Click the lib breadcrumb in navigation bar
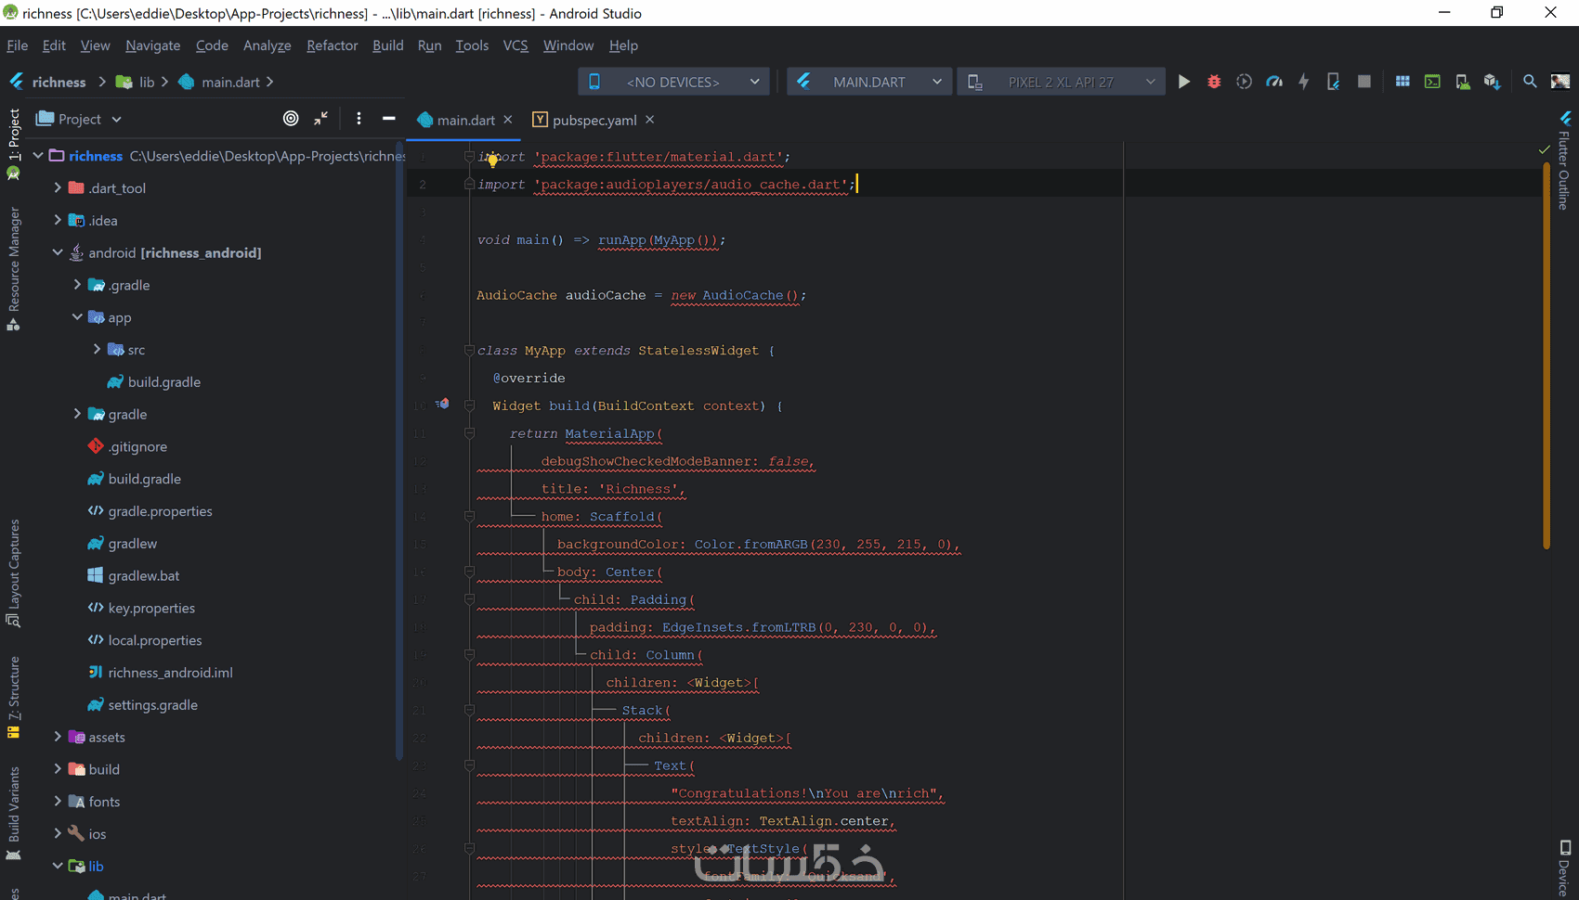1579x900 pixels. coord(146,82)
